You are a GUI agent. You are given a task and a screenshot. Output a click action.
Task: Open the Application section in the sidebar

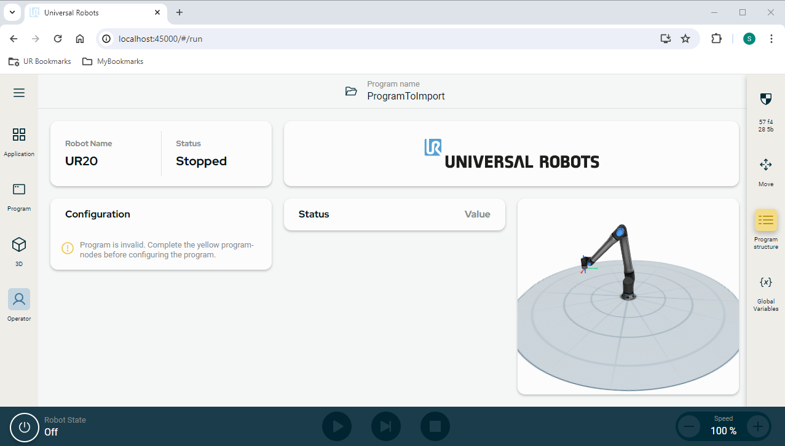tap(18, 141)
